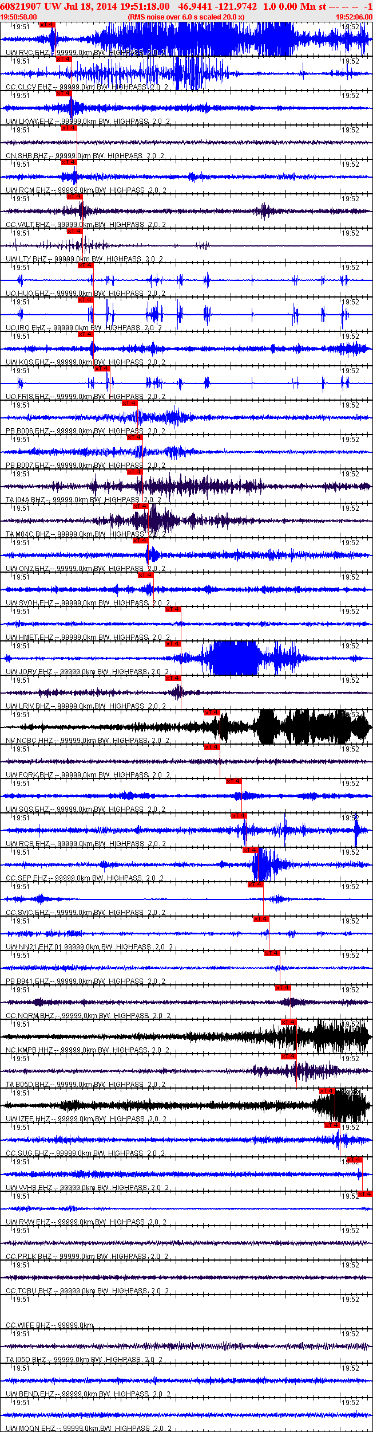The image size is (373, 1432).
Task: Select the red pick flag on NC.KMPB.HHZ trace
Action: 289,1022
